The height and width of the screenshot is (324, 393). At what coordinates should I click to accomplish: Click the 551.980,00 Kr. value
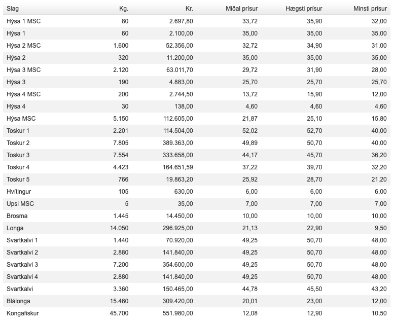tap(177, 313)
